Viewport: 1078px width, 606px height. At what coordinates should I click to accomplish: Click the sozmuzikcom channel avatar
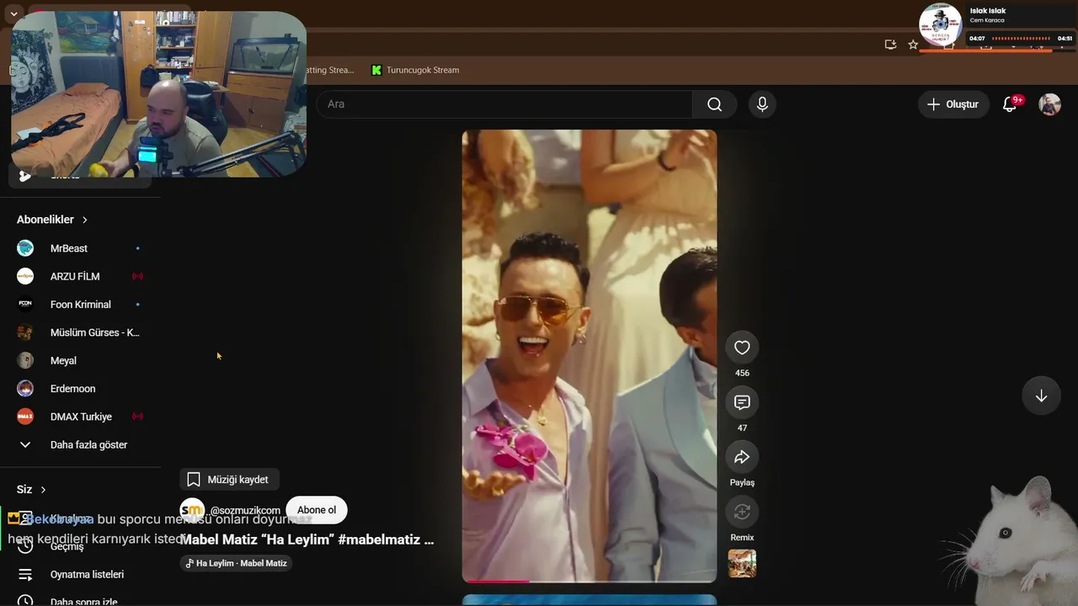click(x=192, y=510)
